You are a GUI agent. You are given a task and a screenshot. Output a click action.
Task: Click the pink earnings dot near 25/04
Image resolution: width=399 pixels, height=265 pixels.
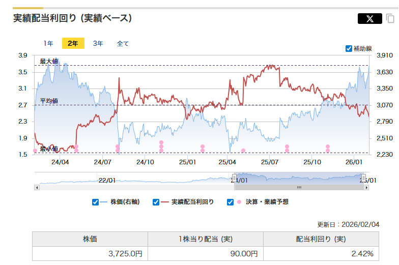pos(243,151)
